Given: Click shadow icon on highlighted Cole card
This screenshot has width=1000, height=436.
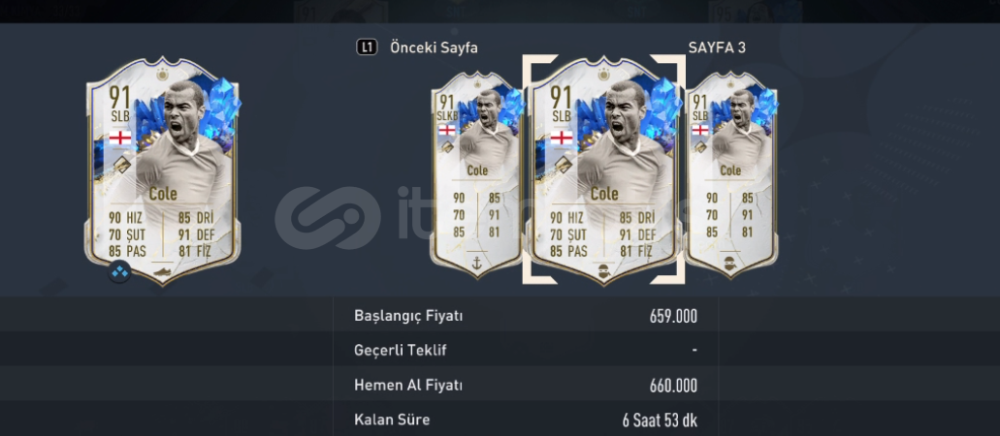Looking at the screenshot, I should pyautogui.click(x=603, y=270).
